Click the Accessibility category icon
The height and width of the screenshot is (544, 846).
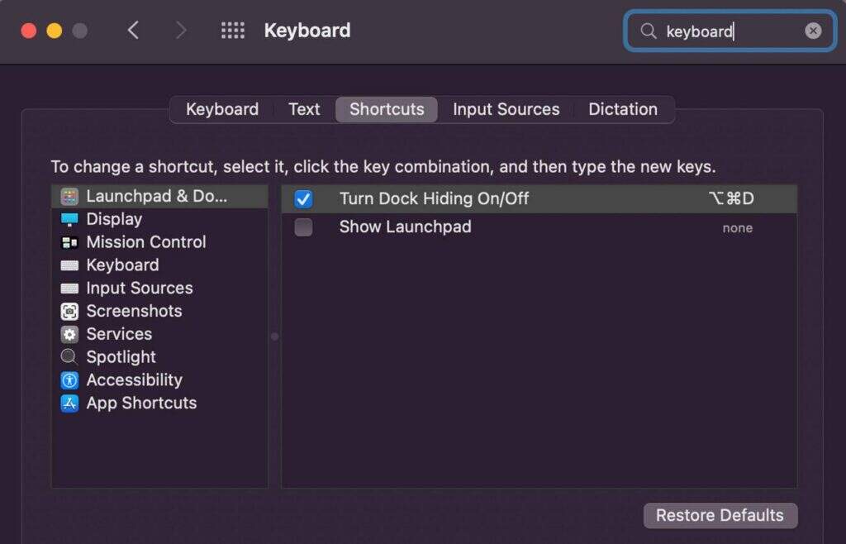[x=70, y=380]
